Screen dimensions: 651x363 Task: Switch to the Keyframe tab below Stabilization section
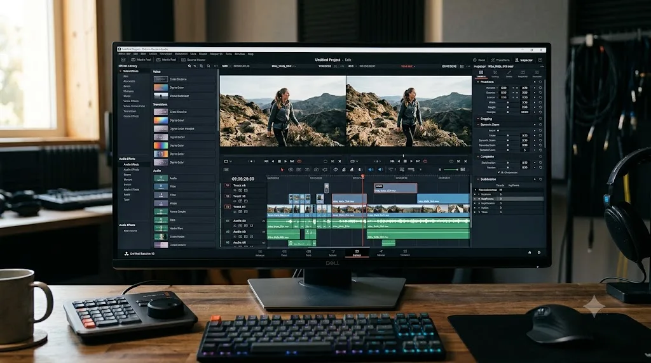tap(514, 185)
